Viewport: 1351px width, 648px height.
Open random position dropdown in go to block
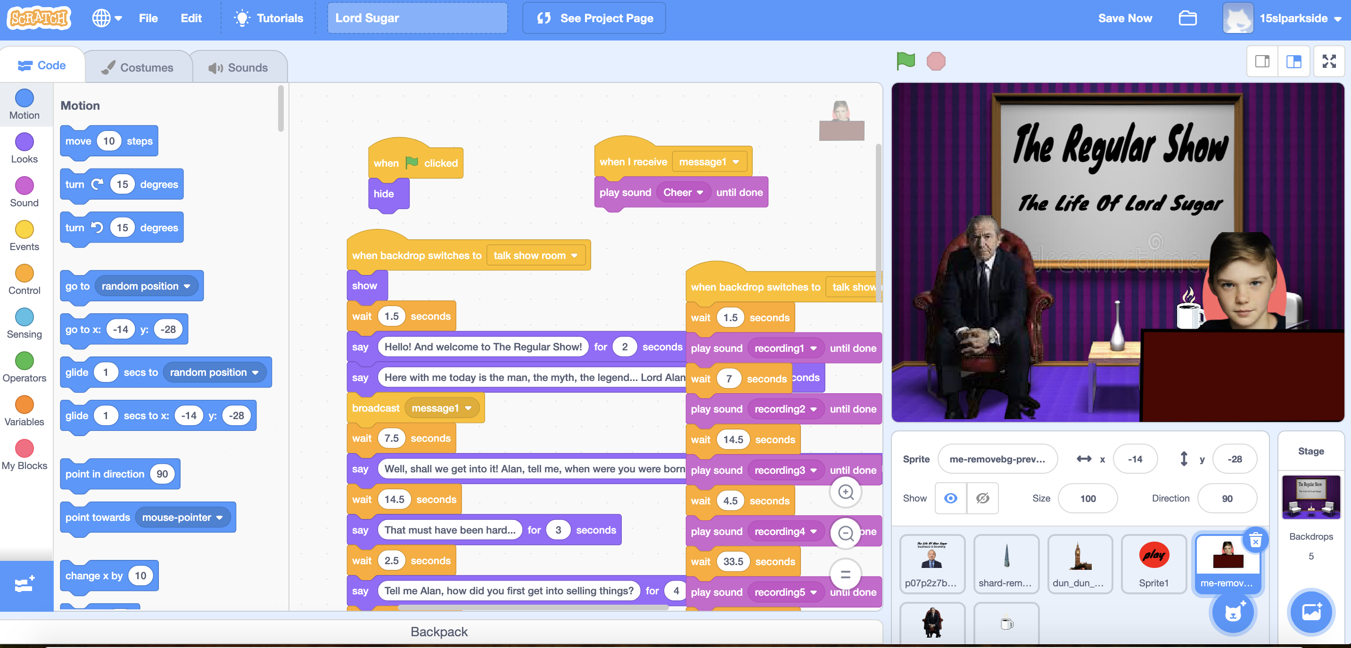tap(146, 286)
